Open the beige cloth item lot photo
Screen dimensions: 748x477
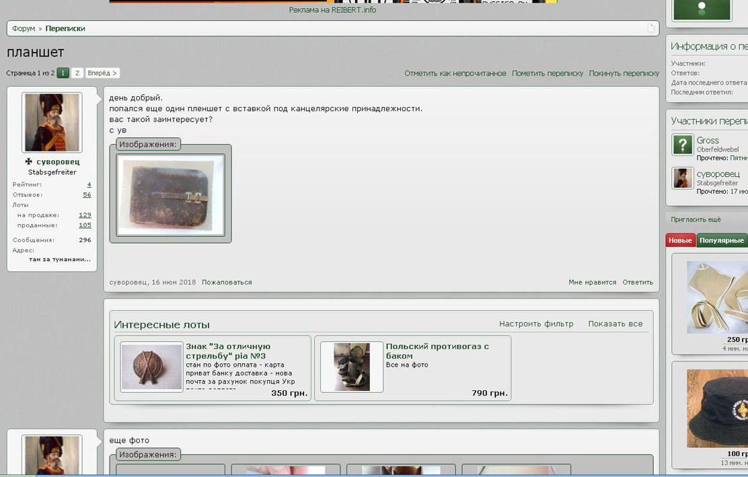tap(717, 297)
